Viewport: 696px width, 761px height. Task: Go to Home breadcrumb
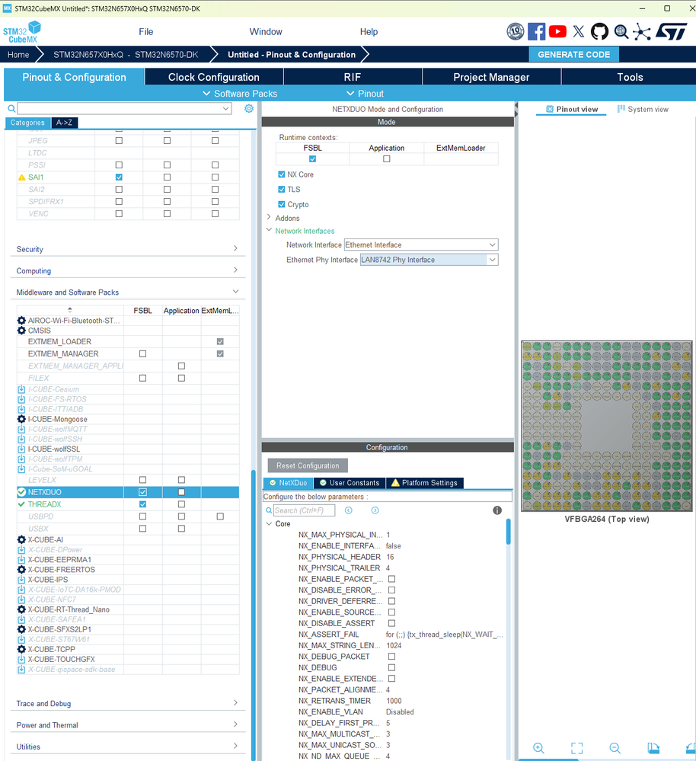coord(18,54)
